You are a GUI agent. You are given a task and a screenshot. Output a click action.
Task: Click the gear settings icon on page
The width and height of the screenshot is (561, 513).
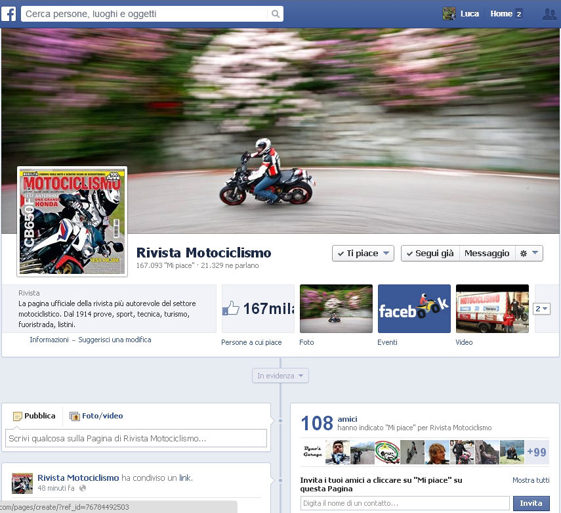coord(524,254)
